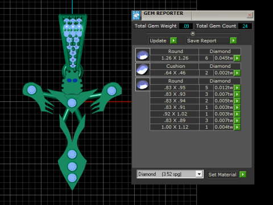Screen dimensions: 273x205
Task: Click the .92 X 1.02 size cell
Action: 175,114
